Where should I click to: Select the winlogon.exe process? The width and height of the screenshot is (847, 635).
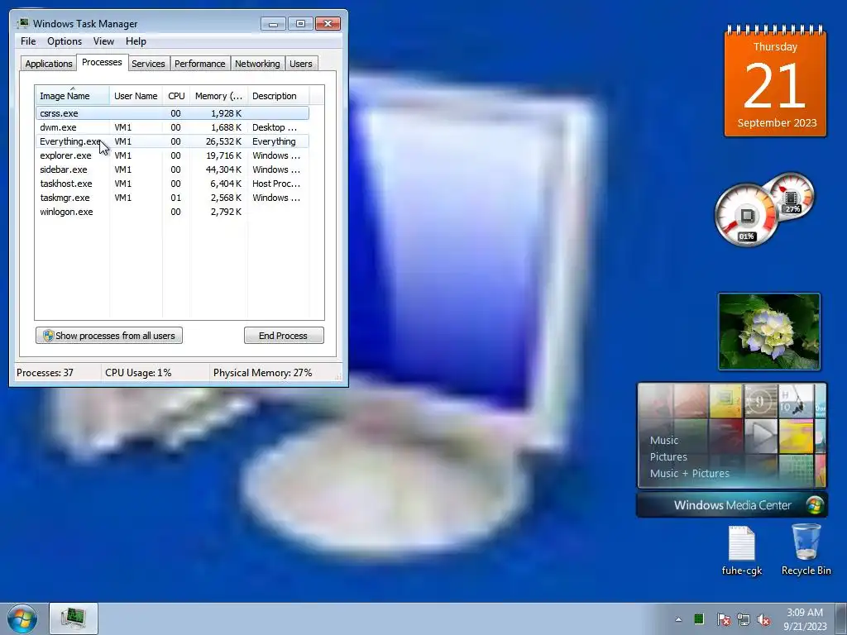[x=172, y=212]
